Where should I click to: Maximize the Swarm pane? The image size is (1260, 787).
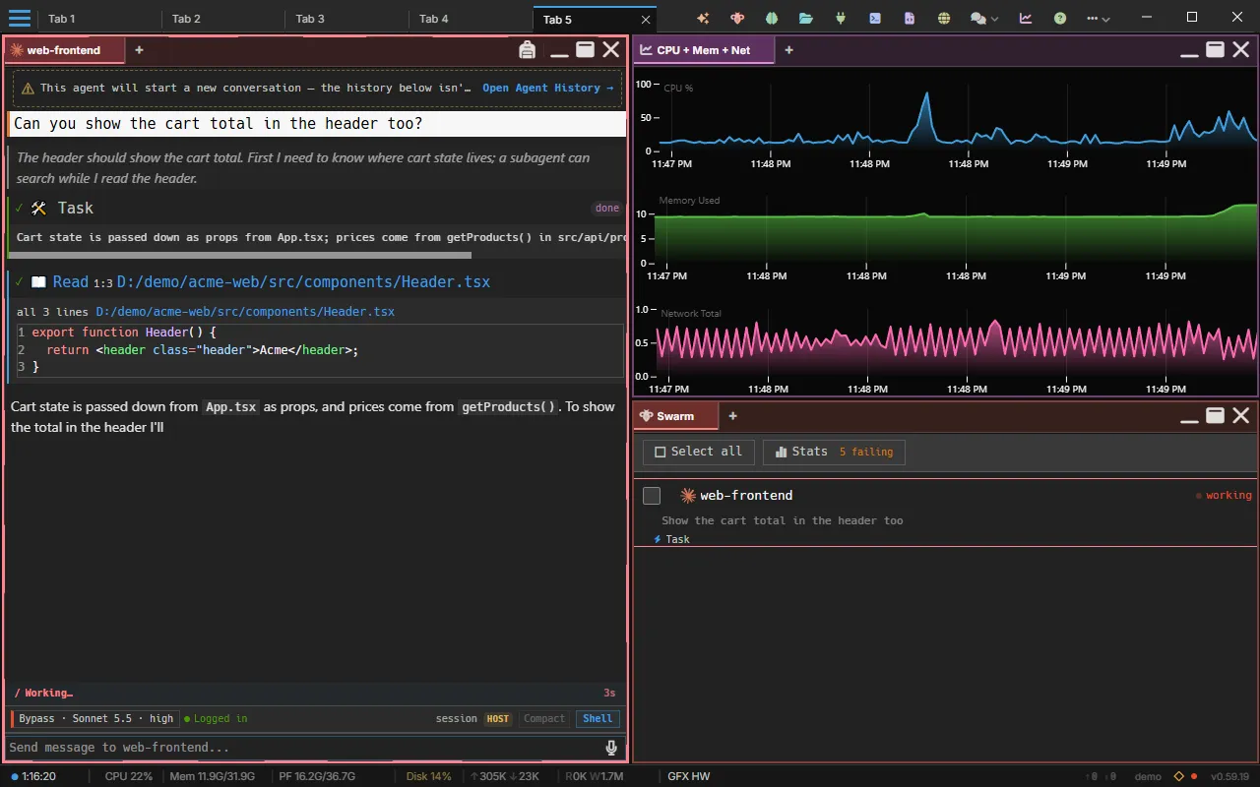click(1216, 415)
